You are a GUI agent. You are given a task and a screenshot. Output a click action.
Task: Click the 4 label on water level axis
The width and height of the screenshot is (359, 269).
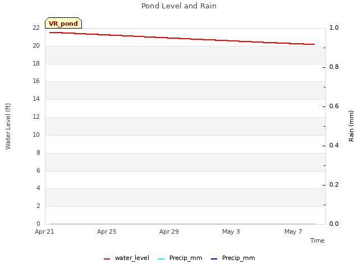38,188
